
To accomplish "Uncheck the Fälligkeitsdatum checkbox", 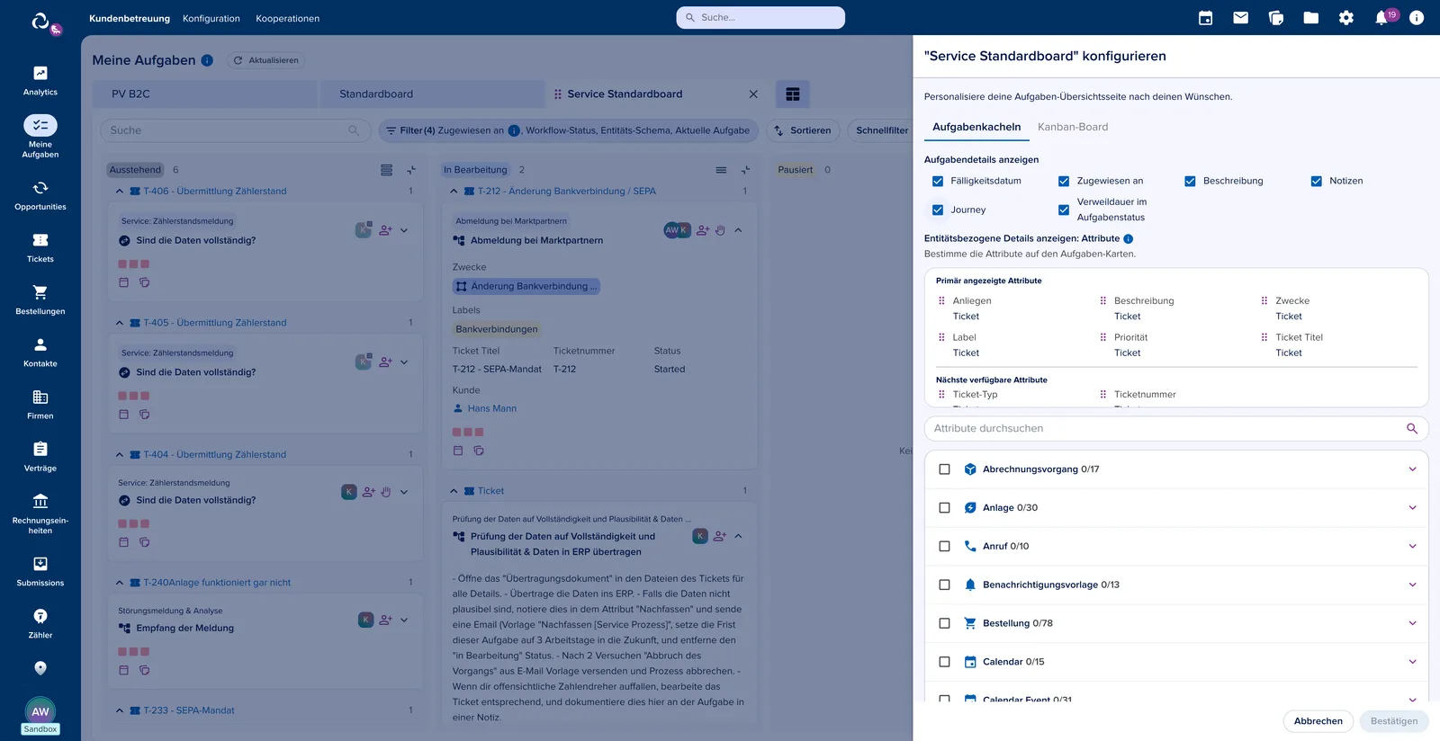I will point(938,181).
